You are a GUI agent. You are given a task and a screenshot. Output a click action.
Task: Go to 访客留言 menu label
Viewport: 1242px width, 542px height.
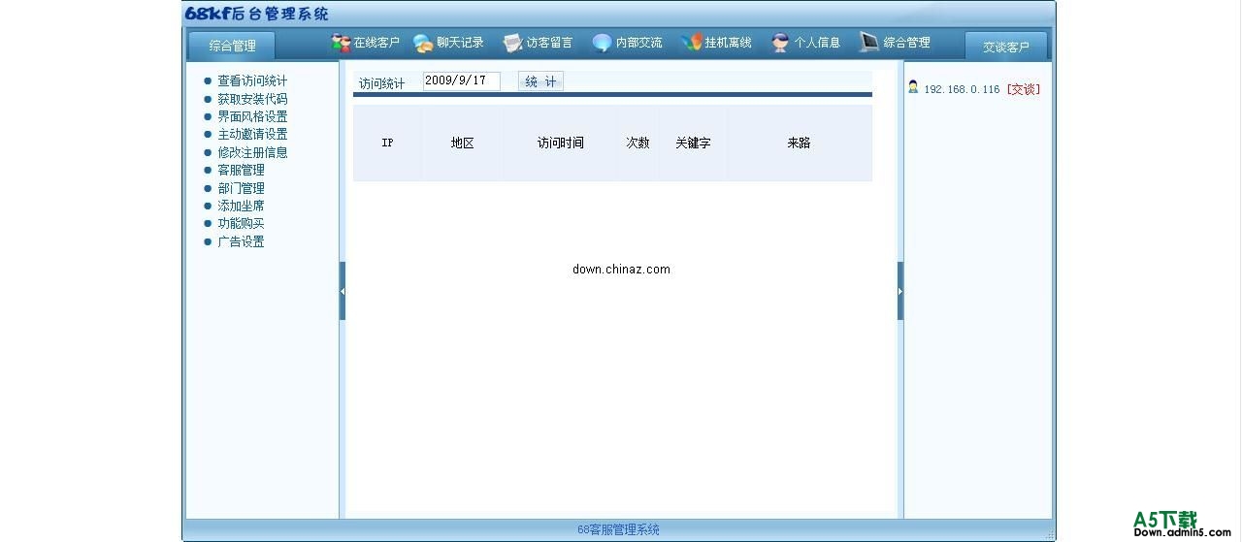pyautogui.click(x=549, y=43)
